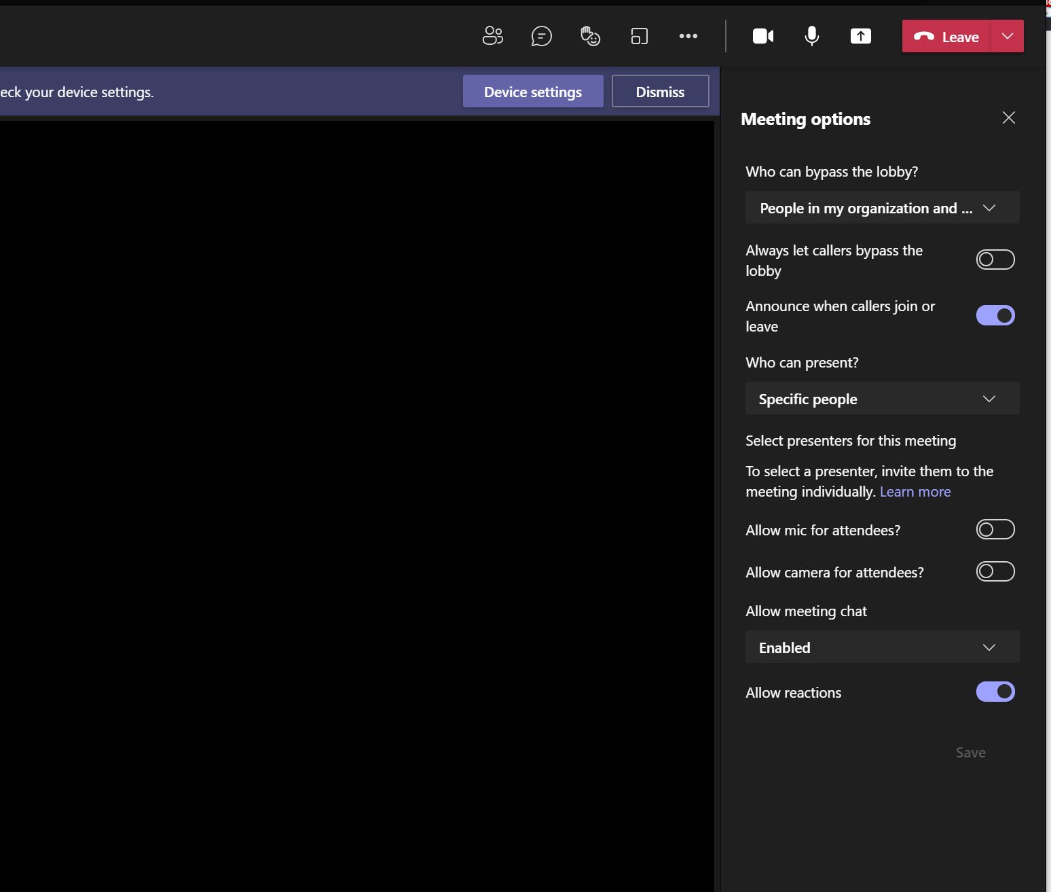
Task: Turn camera on or off
Action: (763, 36)
